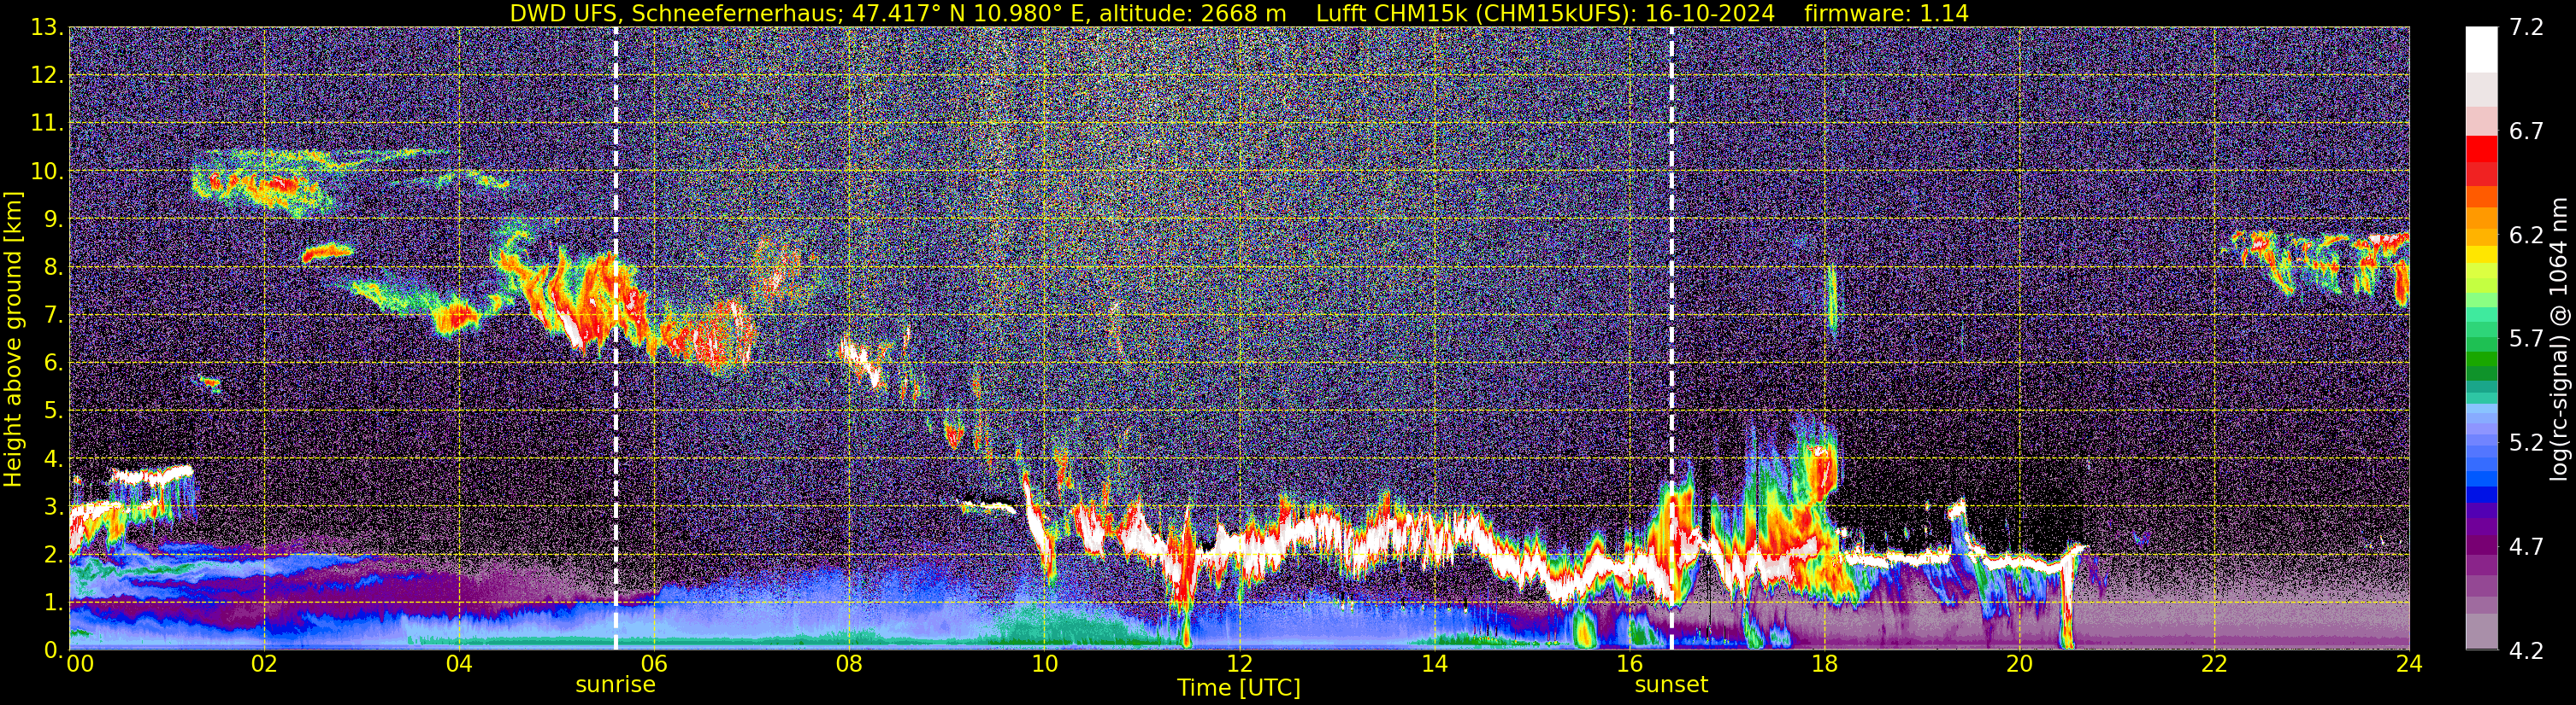Click the time axis tick '08'
Screen dimensions: 2576x705
click(x=849, y=664)
